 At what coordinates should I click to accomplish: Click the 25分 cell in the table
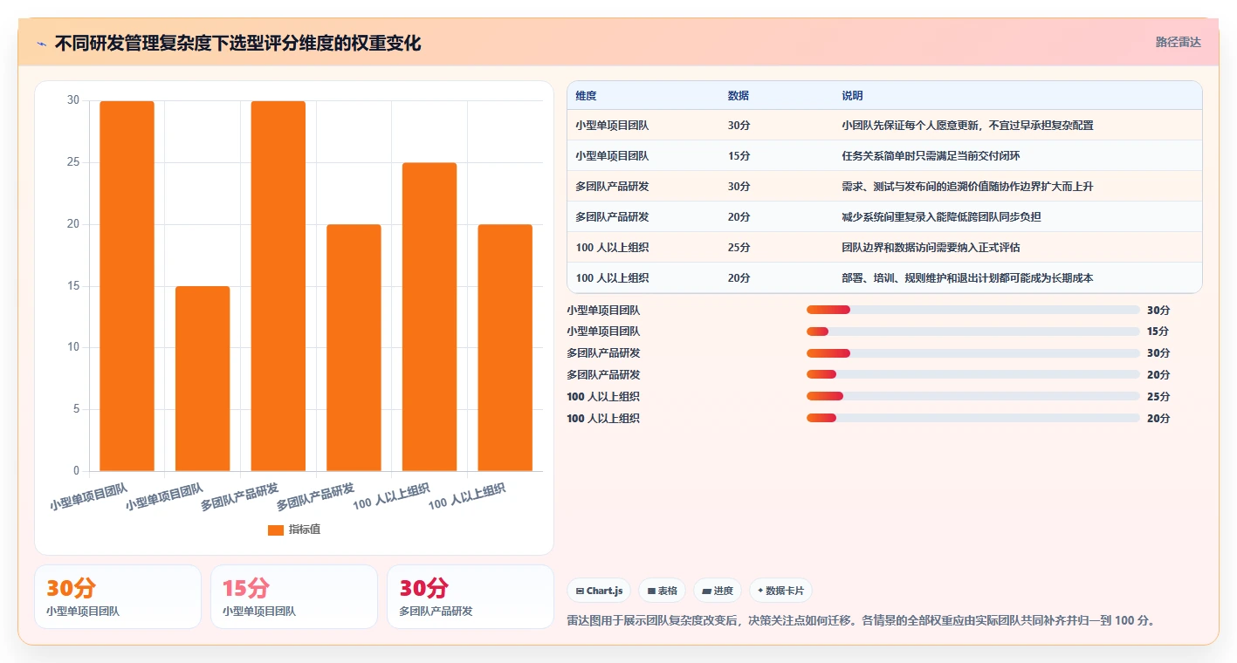[x=739, y=248]
